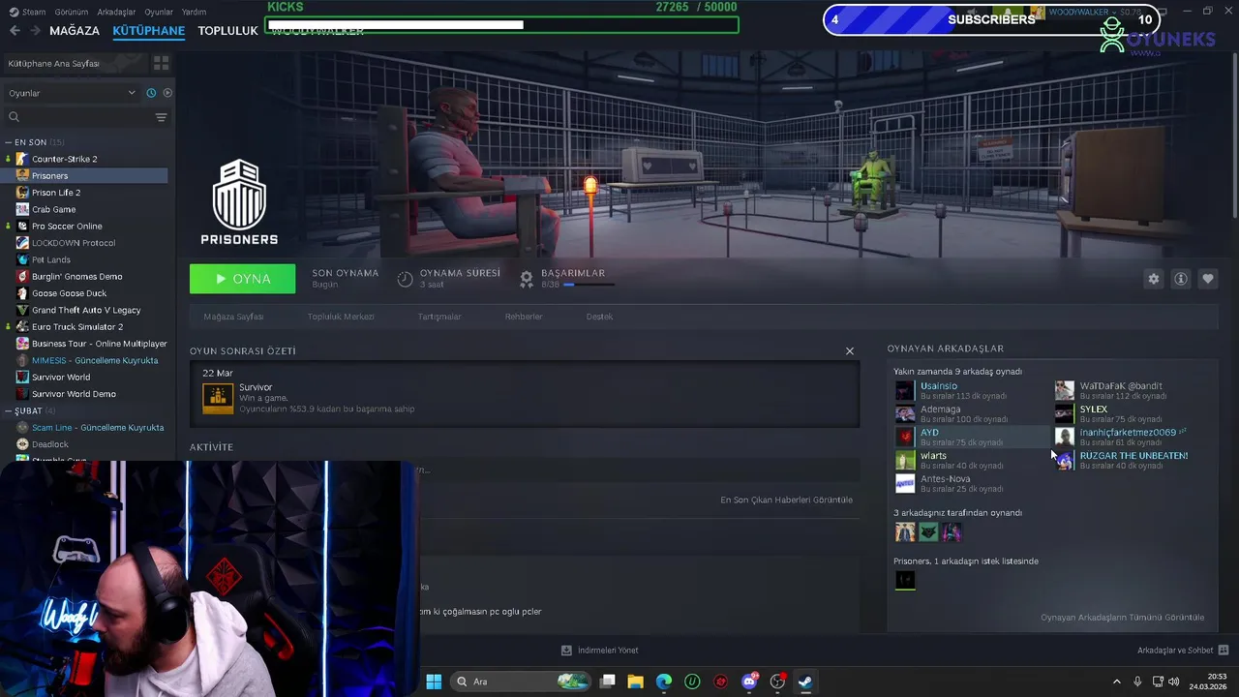Open Rehberler link
The image size is (1239, 697).
point(524,317)
